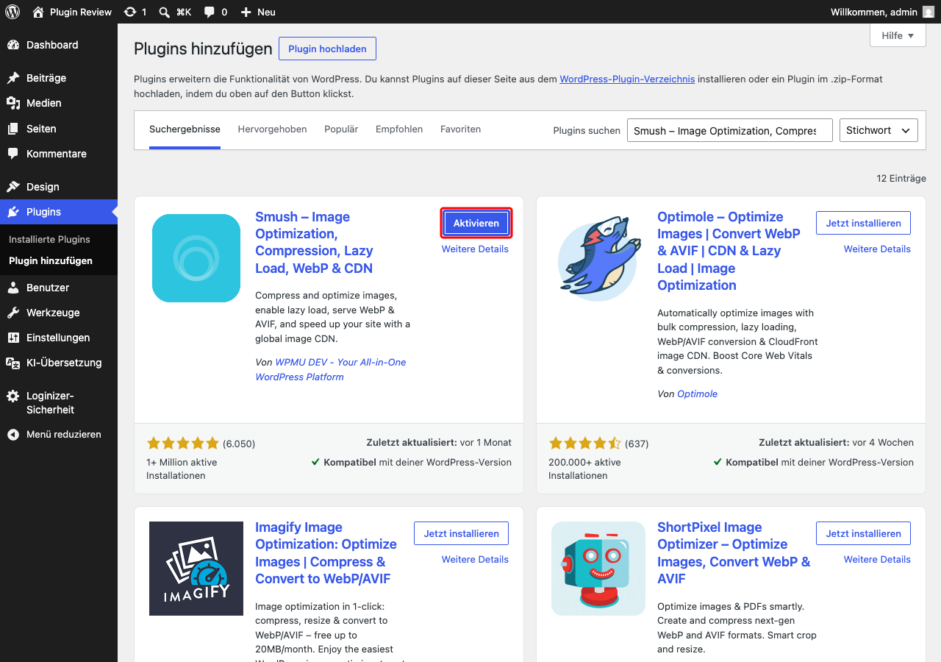The width and height of the screenshot is (941, 662).
Task: Open the Optimole author link
Action: 697,394
